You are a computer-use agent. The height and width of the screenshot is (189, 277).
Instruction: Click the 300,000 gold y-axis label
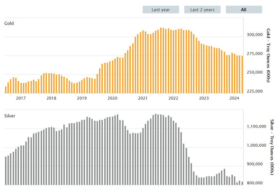coord(255,35)
